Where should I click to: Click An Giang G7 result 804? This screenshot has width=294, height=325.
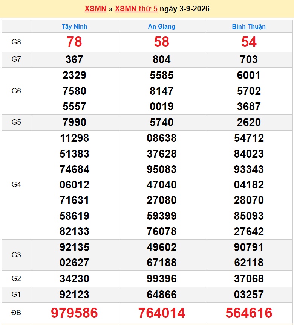[162, 59]
